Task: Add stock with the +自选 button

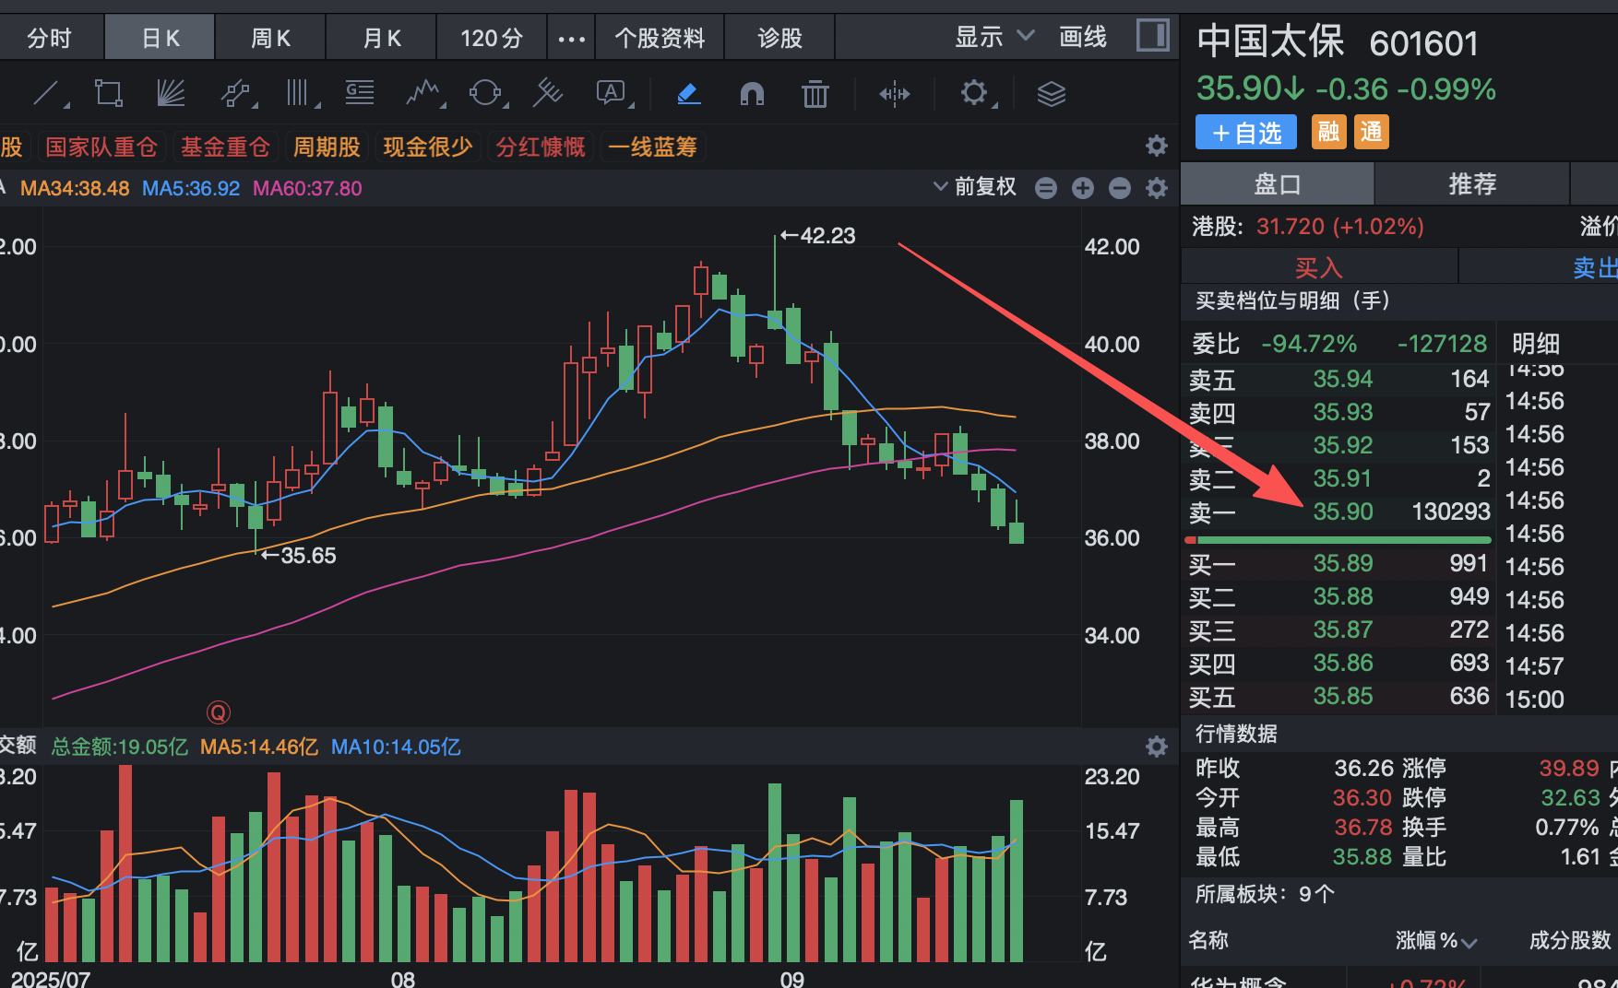Action: pos(1246,133)
